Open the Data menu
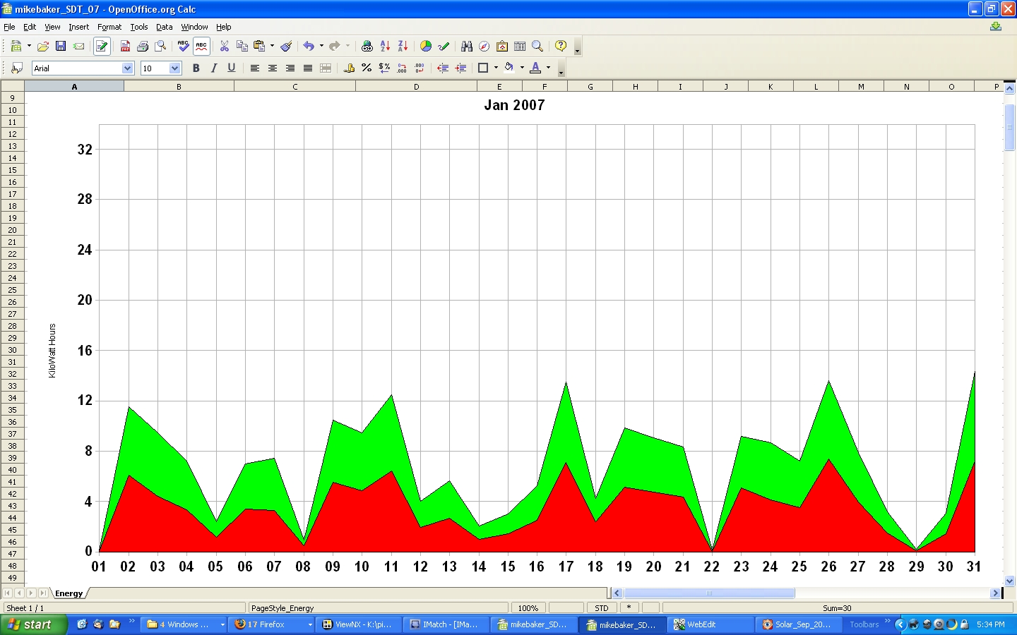Screen dimensions: 1017x635 [x=164, y=27]
